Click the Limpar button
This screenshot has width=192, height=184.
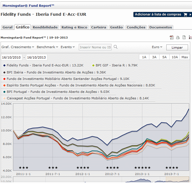point(177,47)
